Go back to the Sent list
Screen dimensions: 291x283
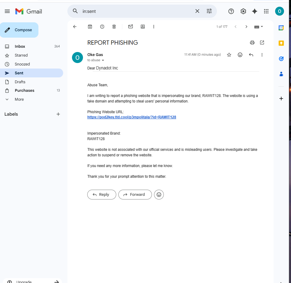pyautogui.click(x=75, y=27)
